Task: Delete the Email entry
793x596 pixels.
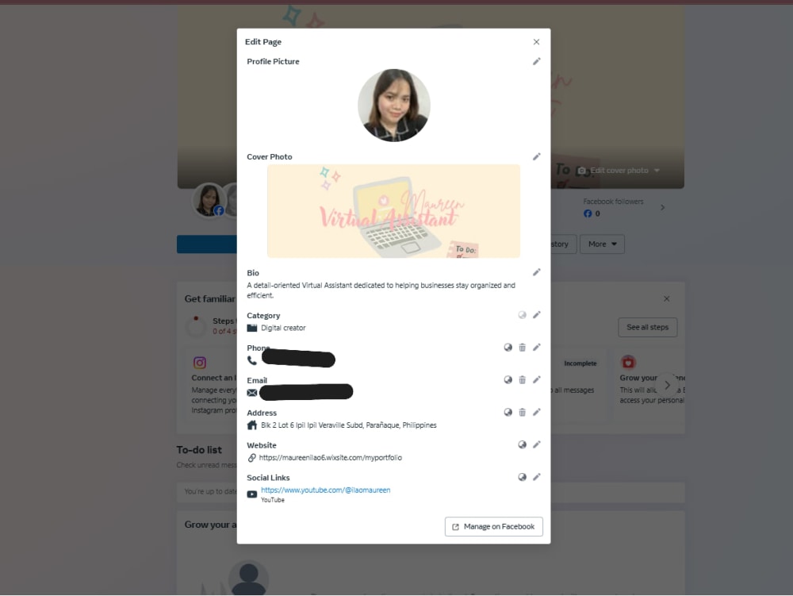Action: (522, 379)
